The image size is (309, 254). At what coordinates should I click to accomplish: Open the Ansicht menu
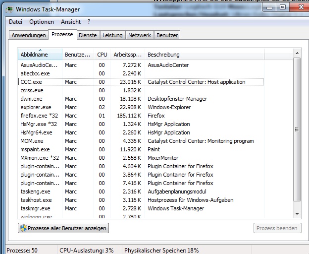pos(71,22)
